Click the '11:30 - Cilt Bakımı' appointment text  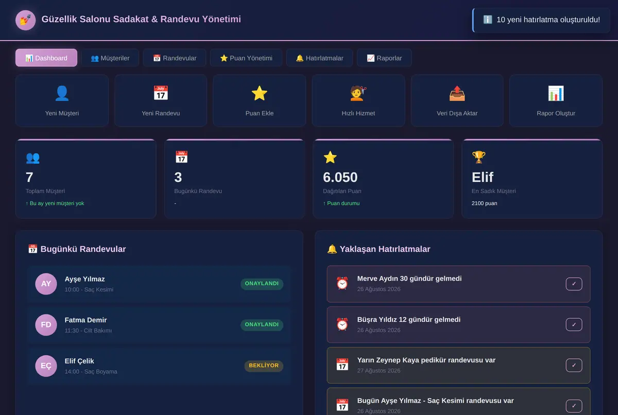point(88,331)
